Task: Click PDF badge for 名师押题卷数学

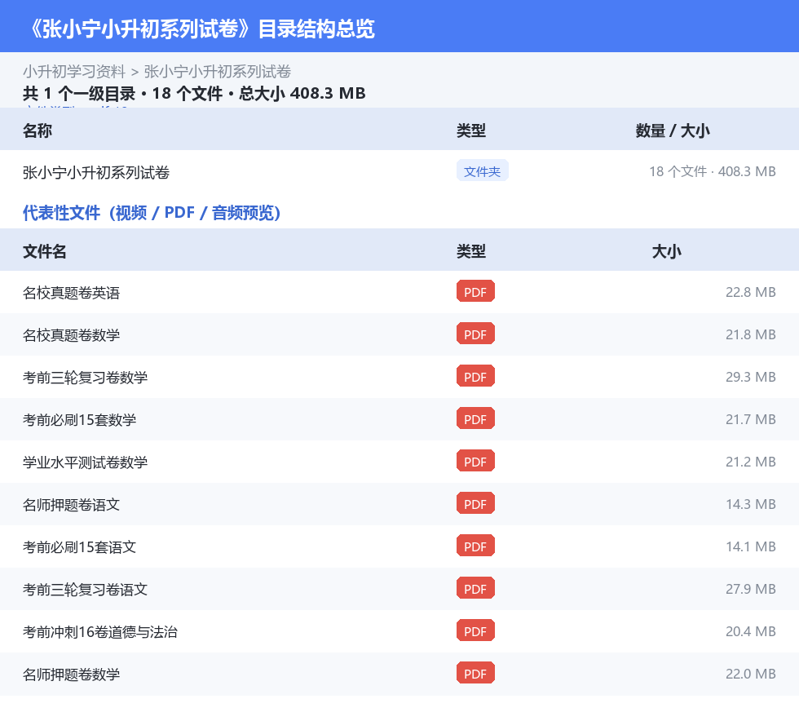Action: click(x=475, y=673)
